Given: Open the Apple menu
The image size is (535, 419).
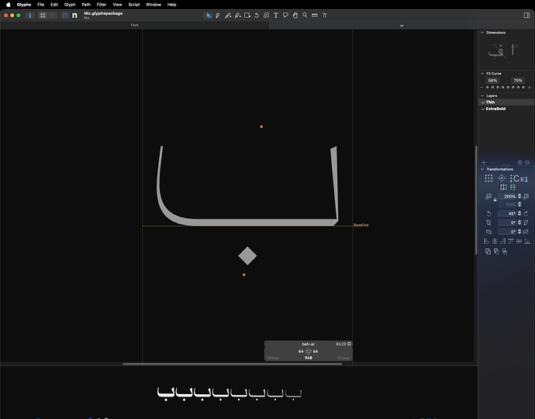Looking at the screenshot, I should (9, 5).
